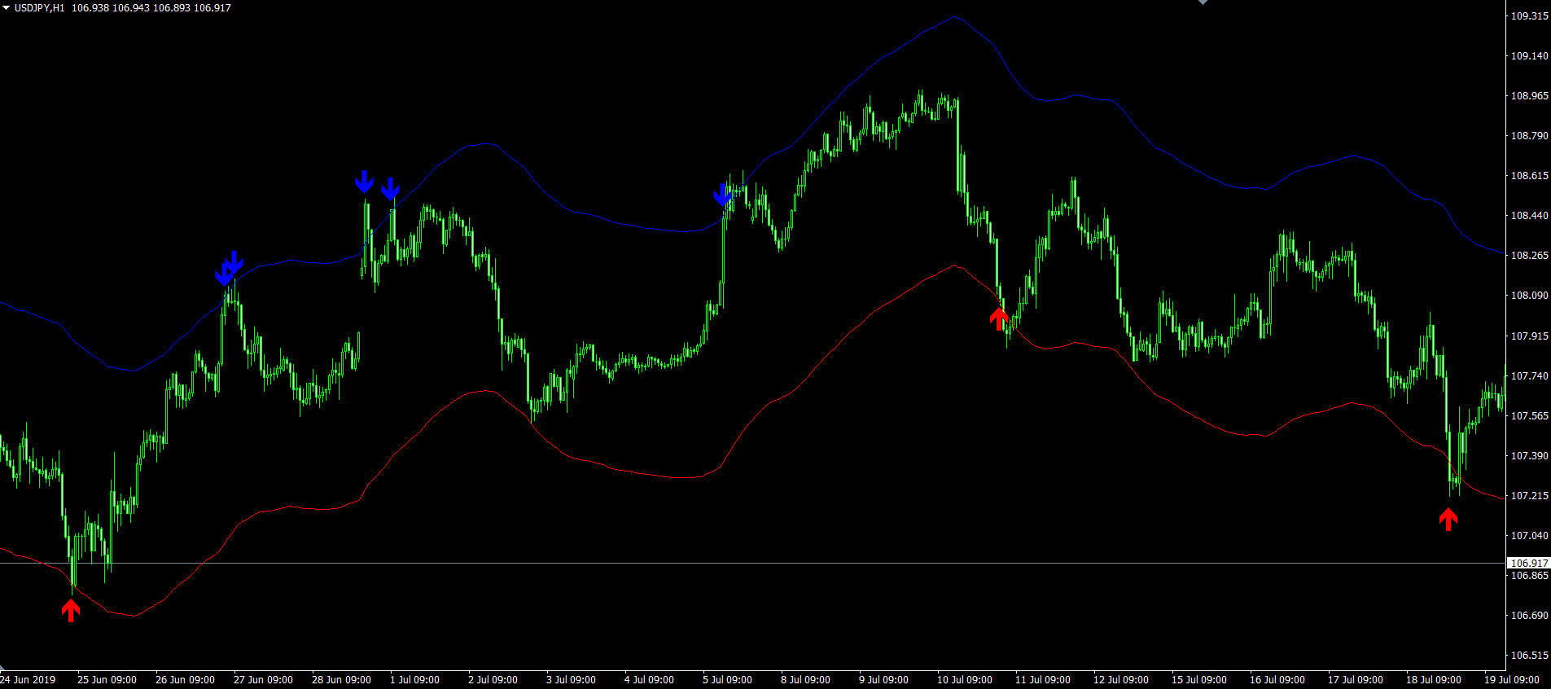The width and height of the screenshot is (1551, 689).
Task: Click the OHLC quote values in chart header
Action: (x=151, y=7)
